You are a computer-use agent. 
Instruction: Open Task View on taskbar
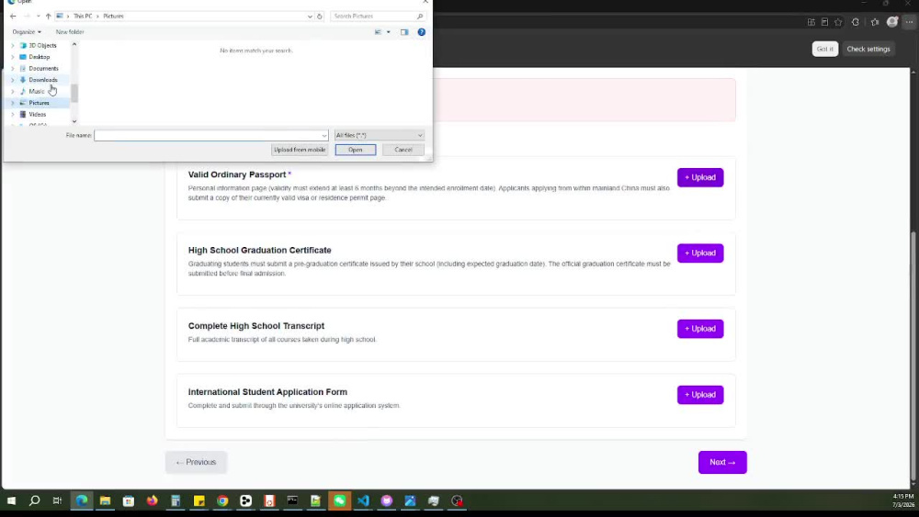pyautogui.click(x=57, y=500)
